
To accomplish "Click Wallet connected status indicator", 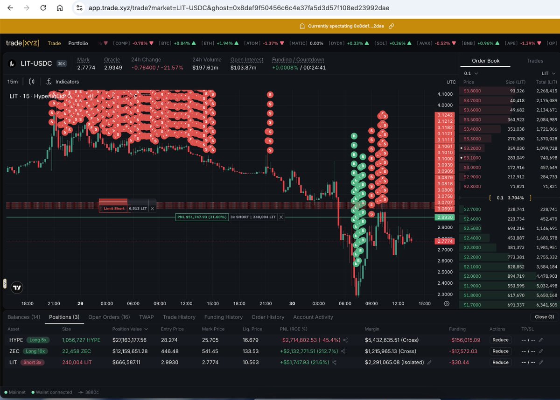I will tap(52, 393).
